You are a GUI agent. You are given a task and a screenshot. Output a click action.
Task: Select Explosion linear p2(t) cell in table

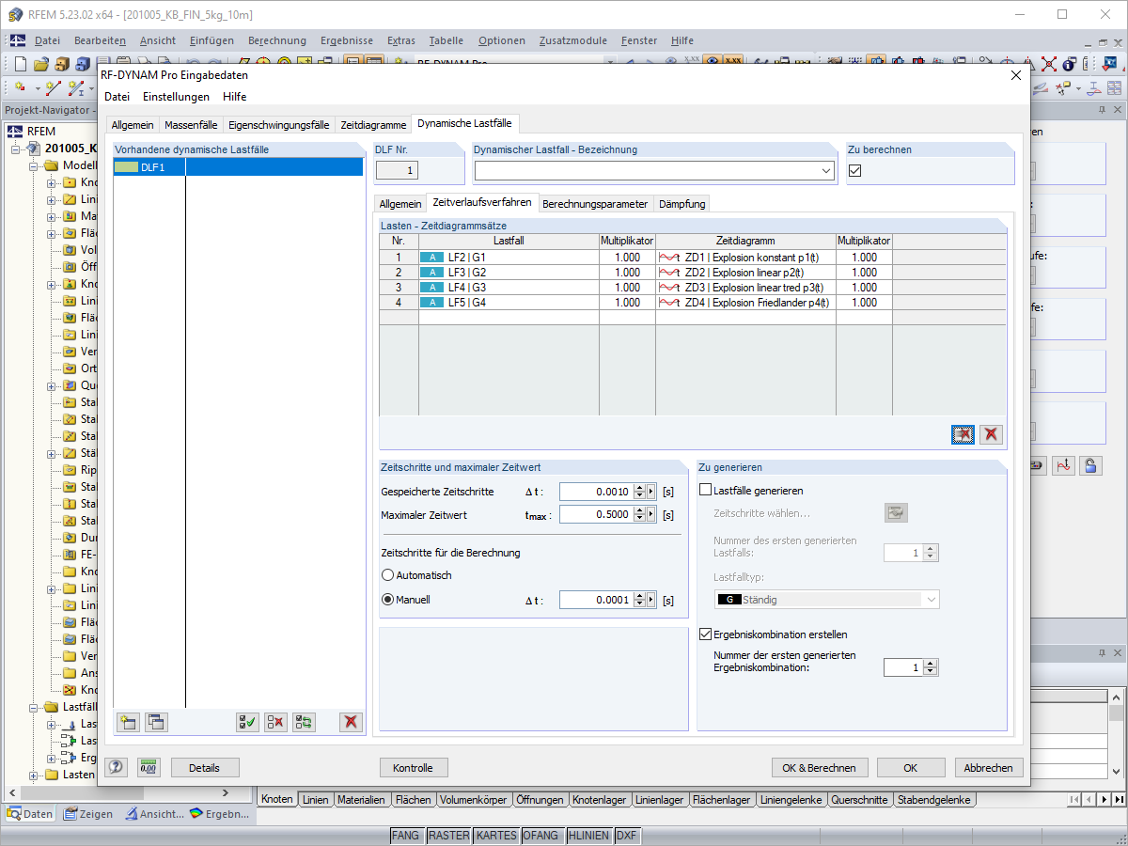click(x=745, y=273)
